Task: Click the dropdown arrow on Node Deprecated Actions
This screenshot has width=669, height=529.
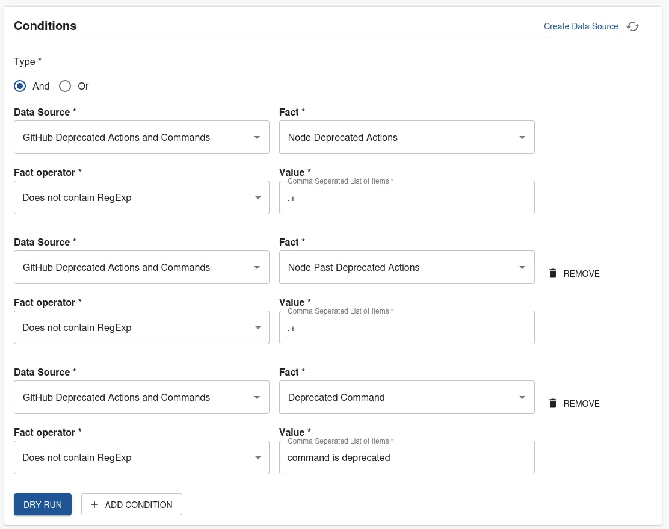Action: pos(522,137)
